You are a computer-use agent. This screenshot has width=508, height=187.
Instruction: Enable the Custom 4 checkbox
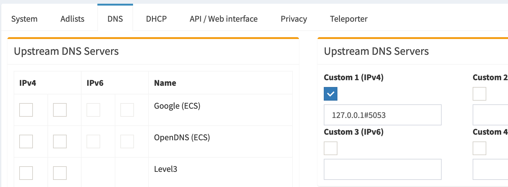point(479,148)
